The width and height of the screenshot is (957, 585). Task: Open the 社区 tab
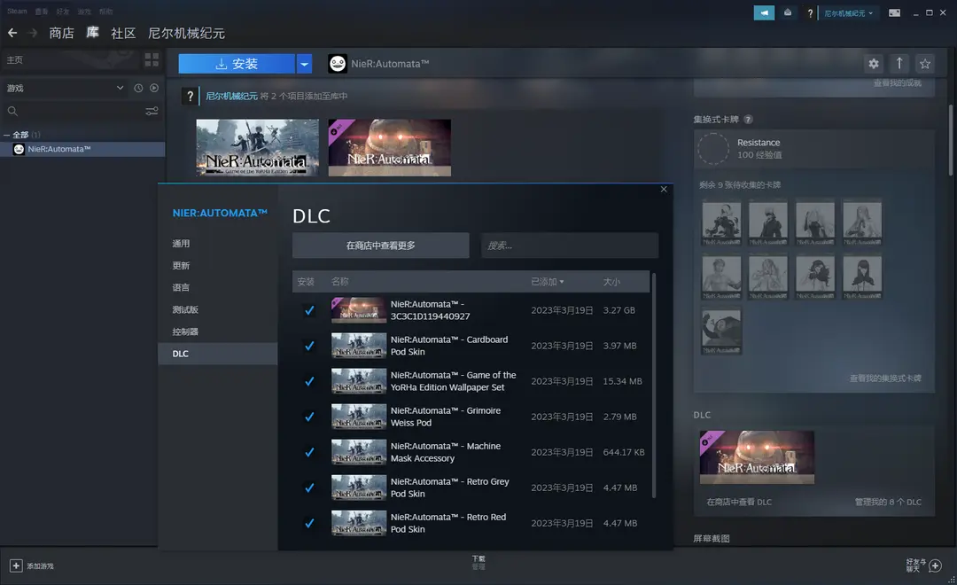pos(123,33)
